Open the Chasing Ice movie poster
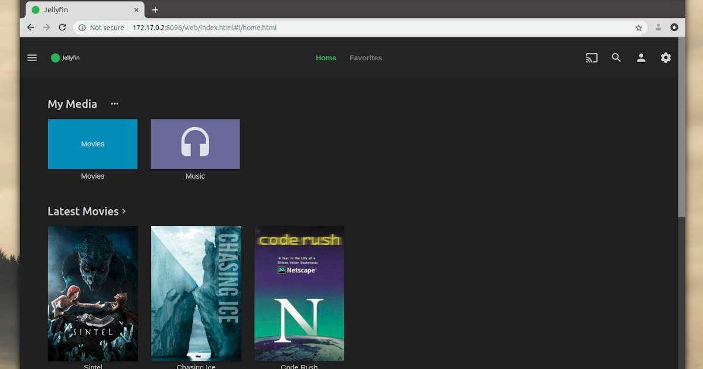This screenshot has height=369, width=703. coord(196,293)
